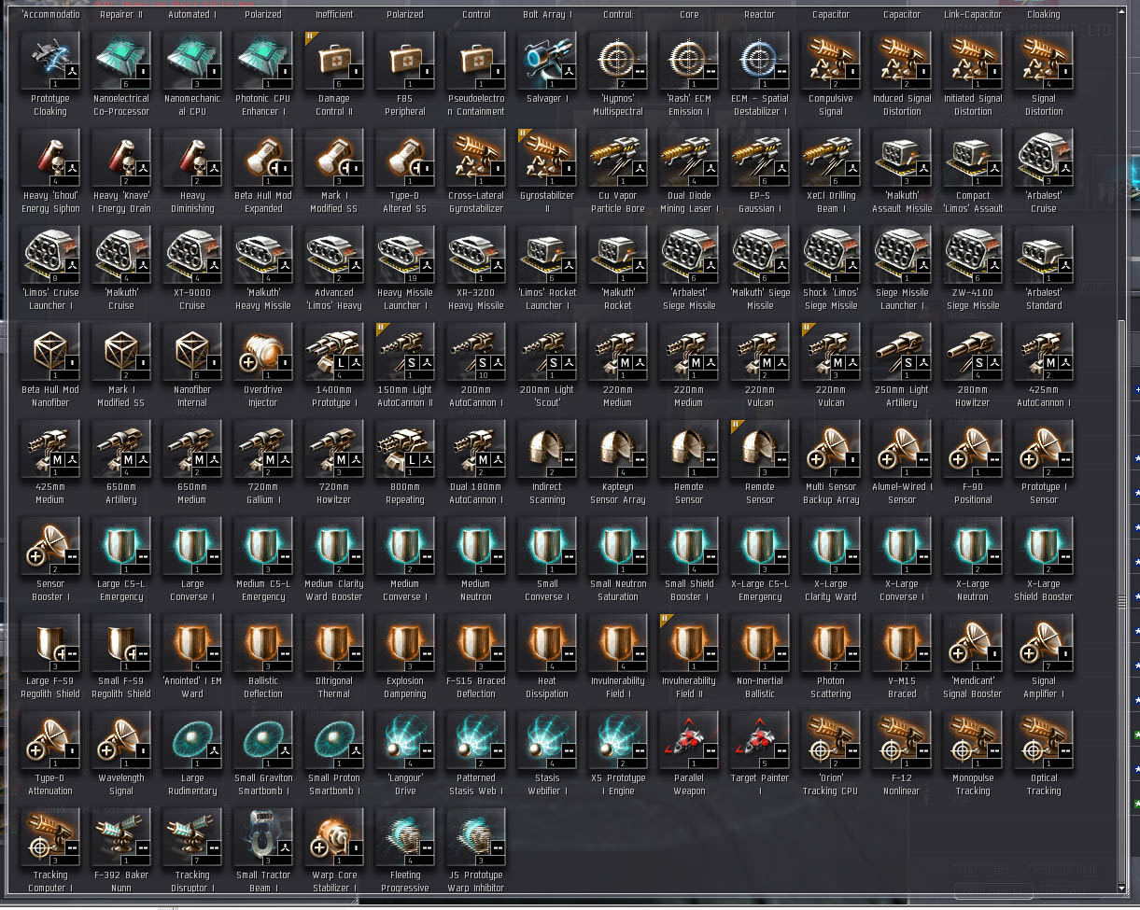Select the Nanofiber Internal structure icon
The width and height of the screenshot is (1140, 910).
tap(192, 353)
